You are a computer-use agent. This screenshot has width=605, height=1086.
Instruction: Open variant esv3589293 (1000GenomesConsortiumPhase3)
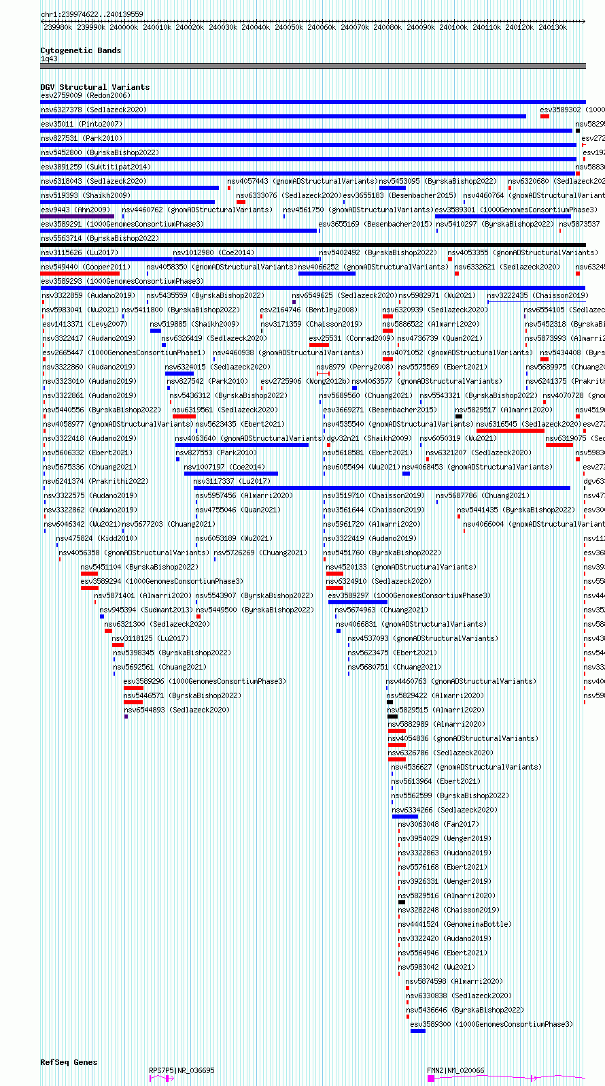coord(313,288)
